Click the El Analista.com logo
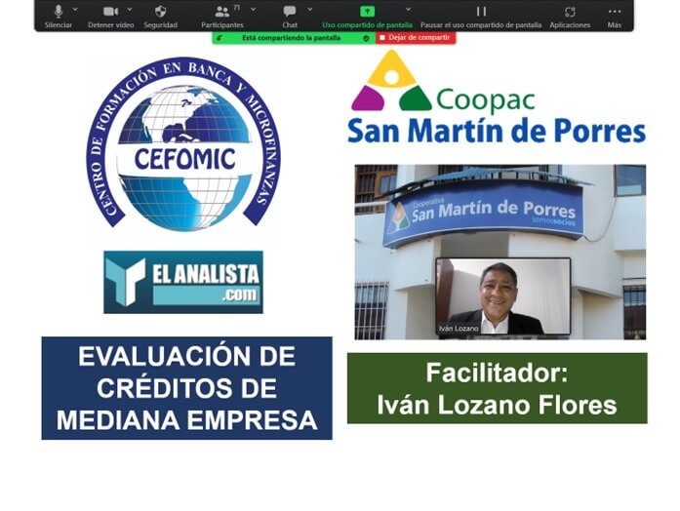This screenshot has height=511, width=680. click(182, 282)
